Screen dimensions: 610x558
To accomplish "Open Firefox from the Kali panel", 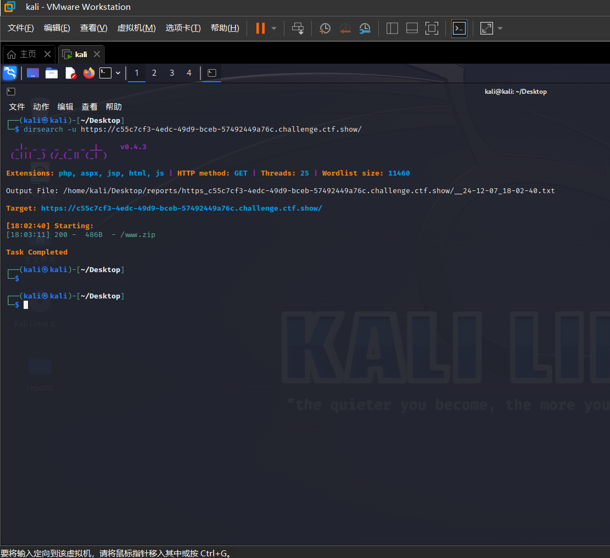I will (89, 73).
